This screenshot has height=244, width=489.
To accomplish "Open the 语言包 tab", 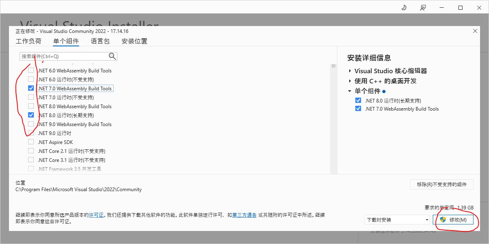I will tap(100, 41).
